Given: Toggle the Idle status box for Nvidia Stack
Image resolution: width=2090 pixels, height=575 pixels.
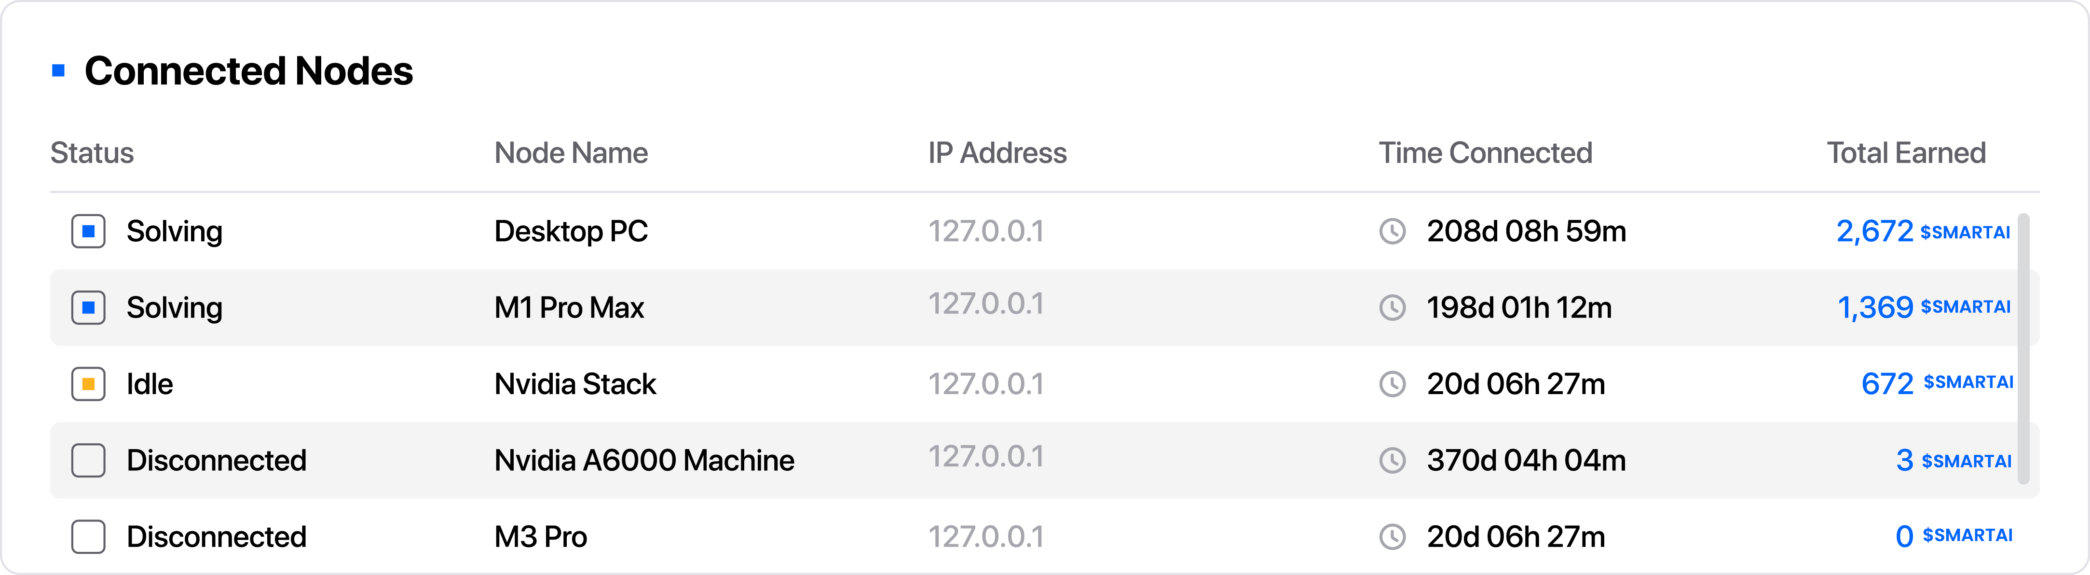Looking at the screenshot, I should tap(88, 383).
